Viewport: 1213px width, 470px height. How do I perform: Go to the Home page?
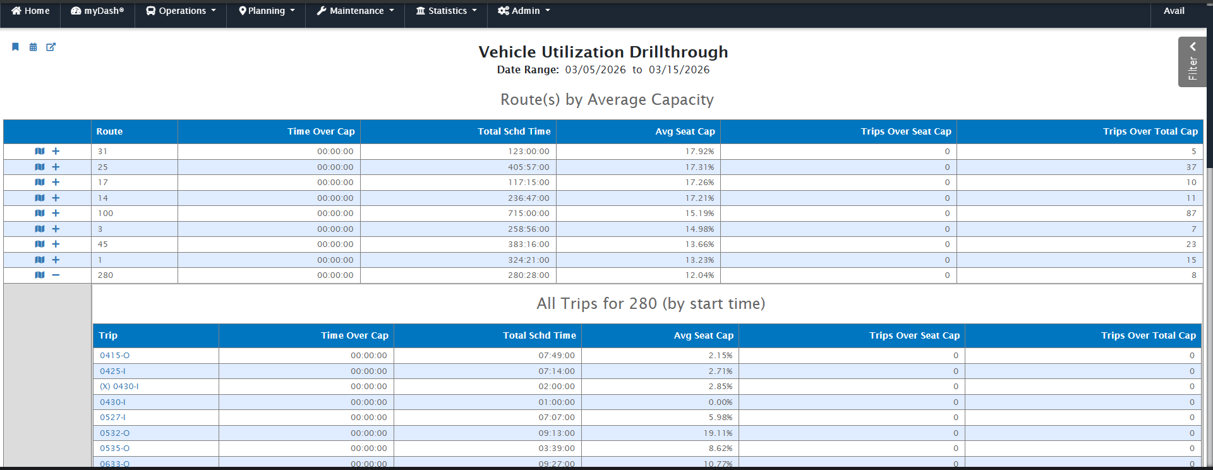[x=30, y=11]
